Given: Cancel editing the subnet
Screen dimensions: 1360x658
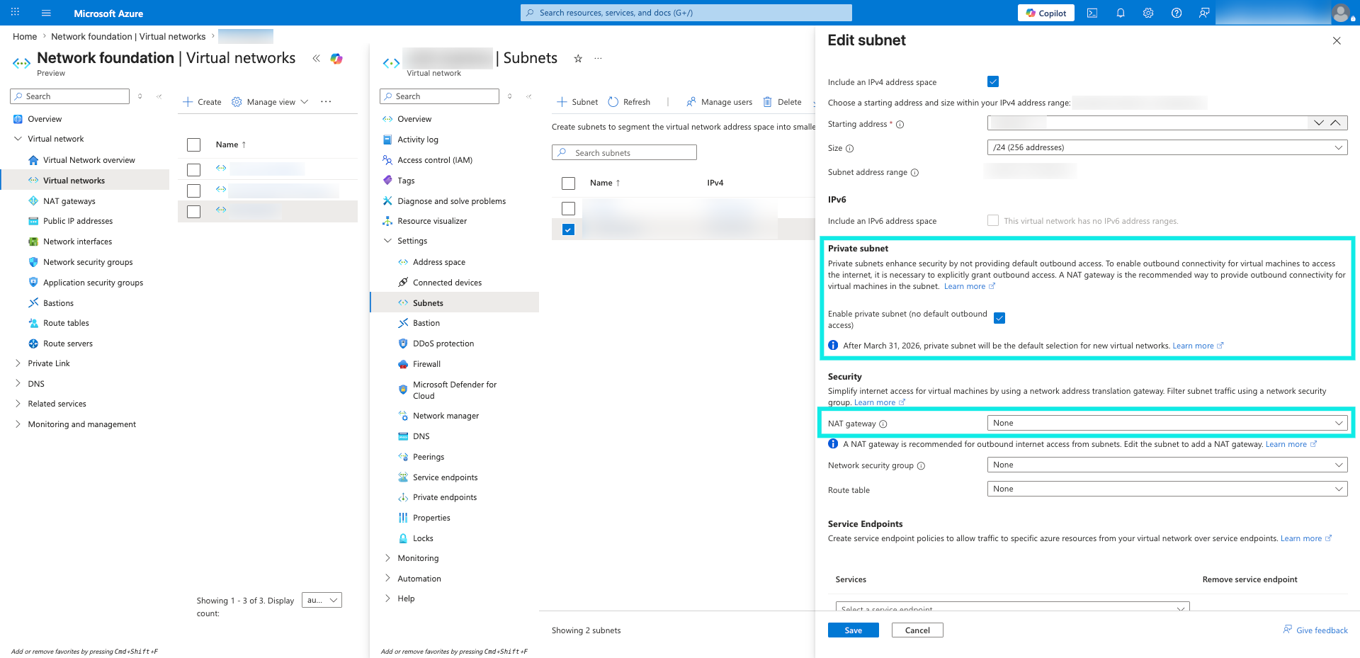Looking at the screenshot, I should click(917, 630).
